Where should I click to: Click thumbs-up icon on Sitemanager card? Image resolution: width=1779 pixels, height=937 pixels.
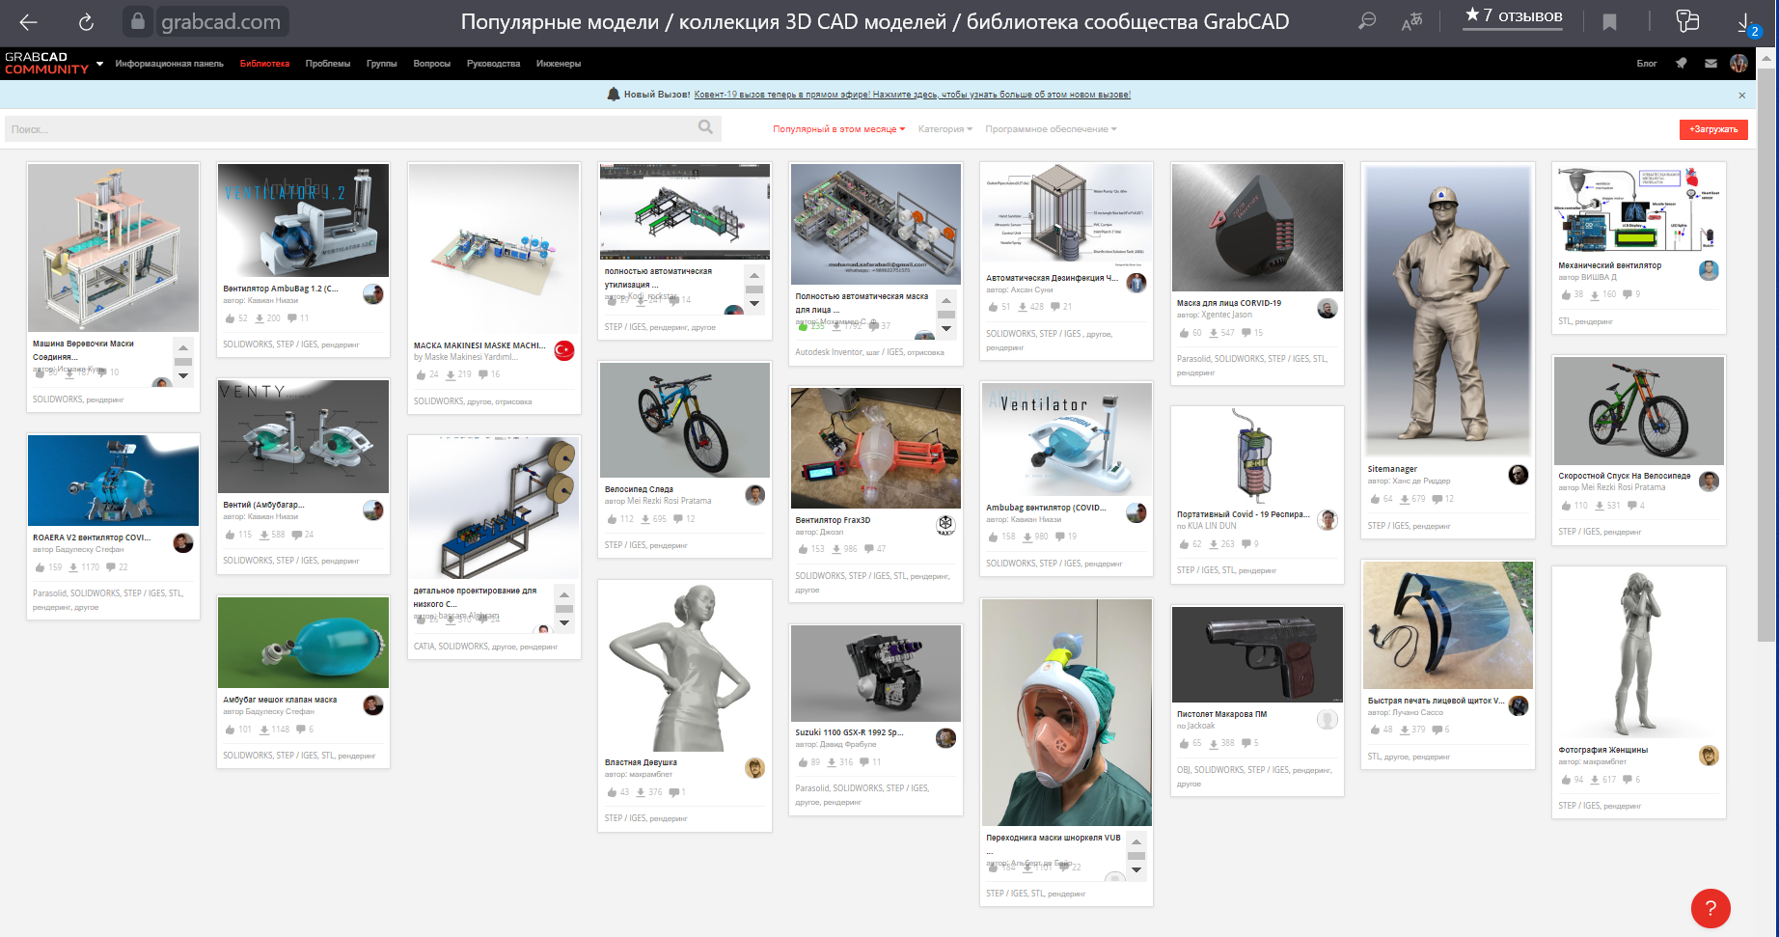pyautogui.click(x=1375, y=499)
